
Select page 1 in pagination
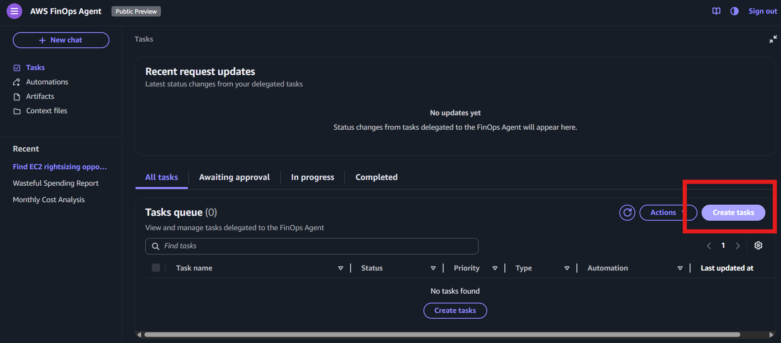click(x=723, y=245)
